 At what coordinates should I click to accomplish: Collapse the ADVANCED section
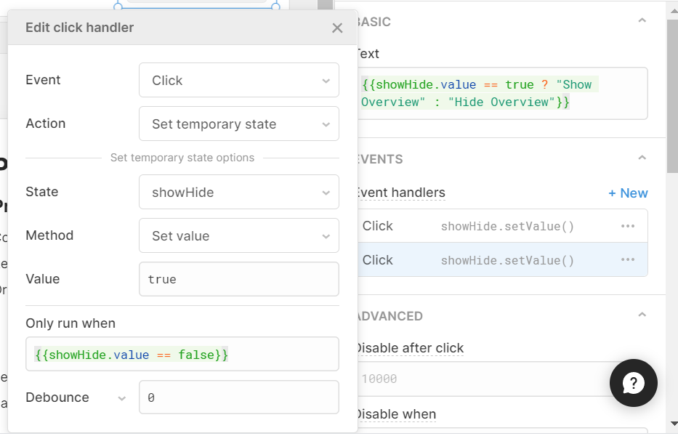(x=642, y=315)
